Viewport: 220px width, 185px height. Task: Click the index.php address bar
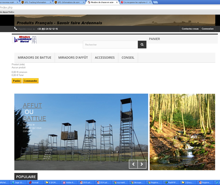point(109,7)
